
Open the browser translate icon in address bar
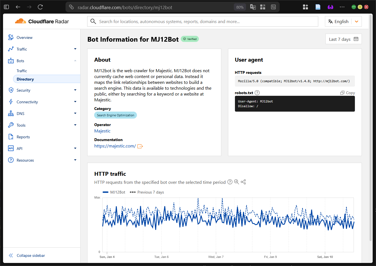click(x=253, y=7)
